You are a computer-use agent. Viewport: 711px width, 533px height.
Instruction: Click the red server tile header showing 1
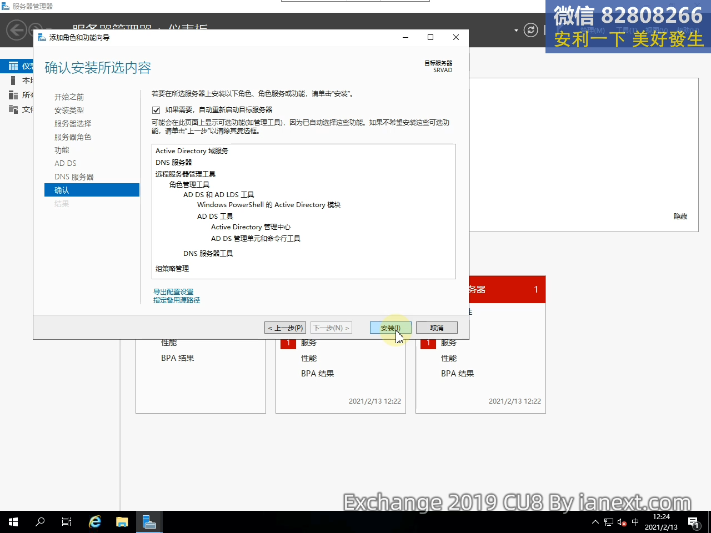pos(507,289)
